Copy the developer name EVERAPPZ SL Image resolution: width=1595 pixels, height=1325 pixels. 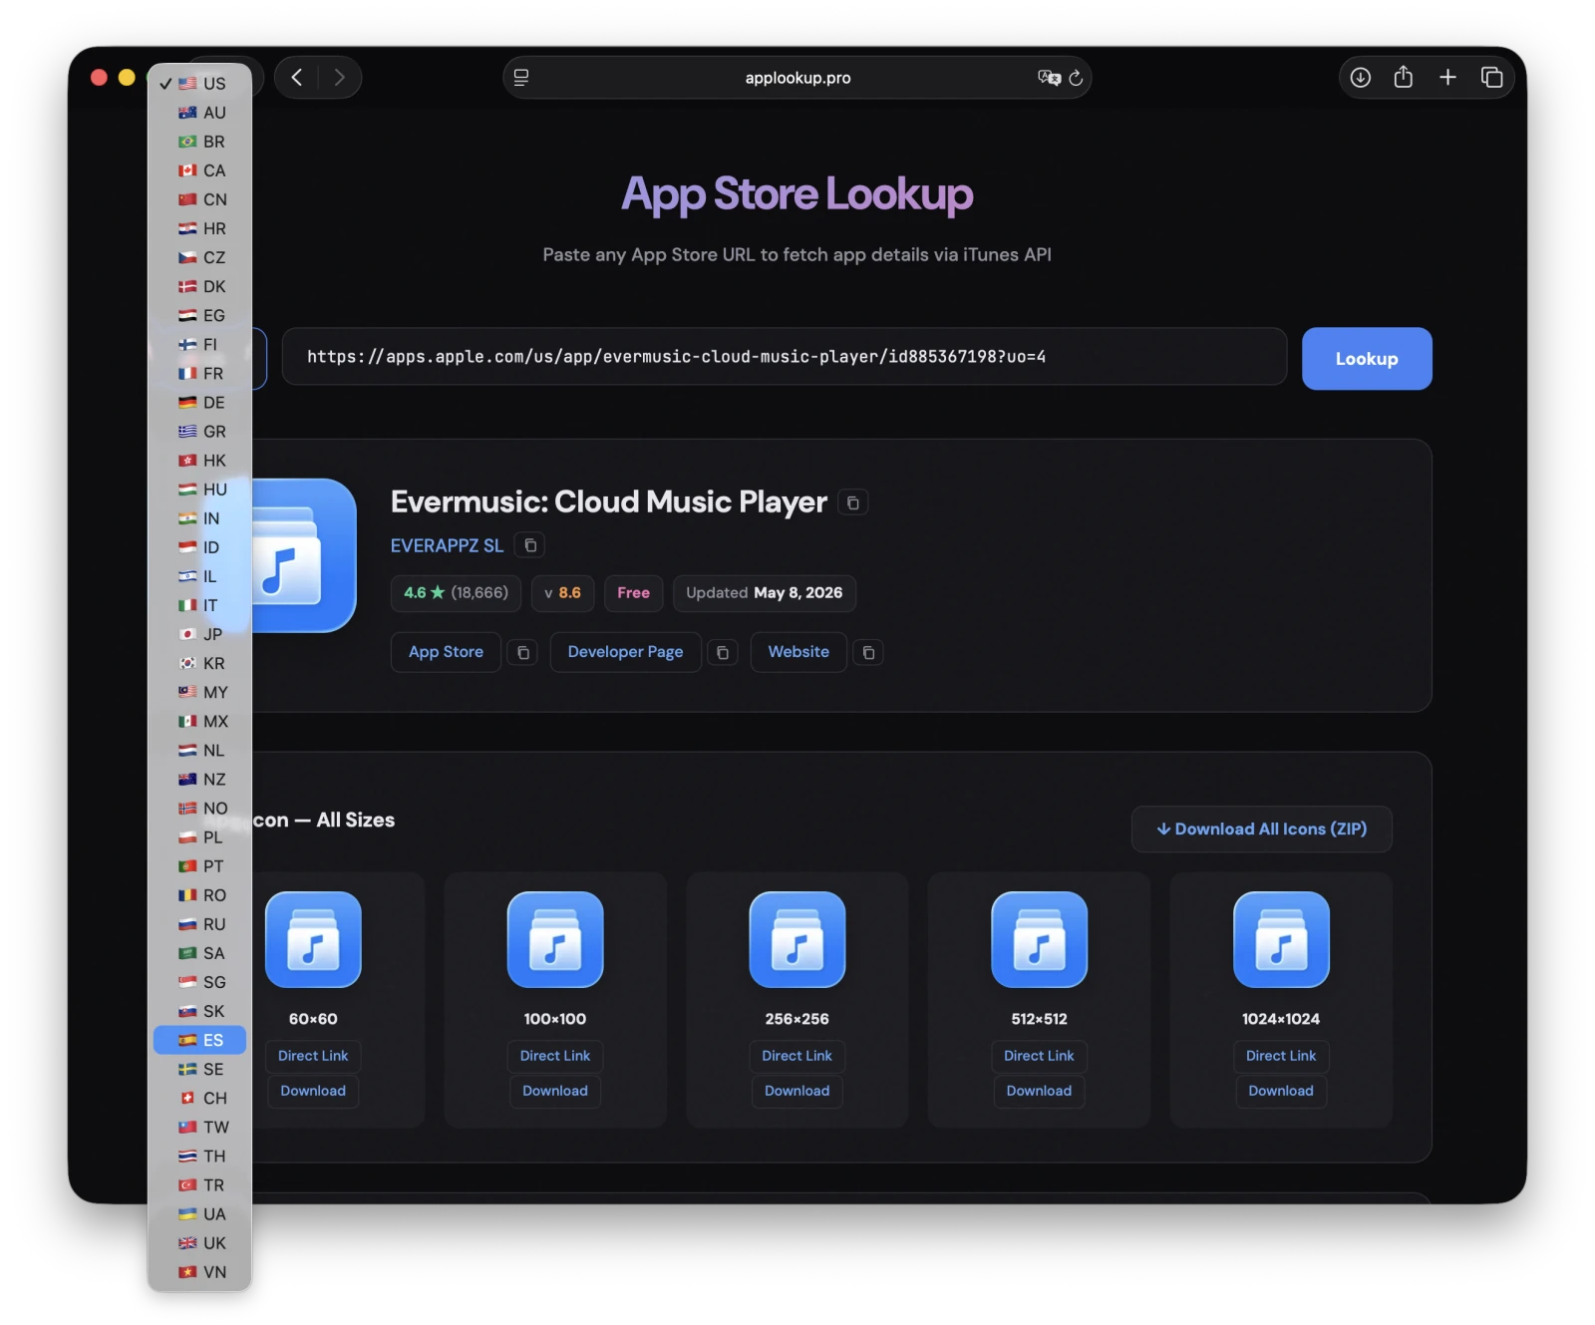pyautogui.click(x=530, y=545)
